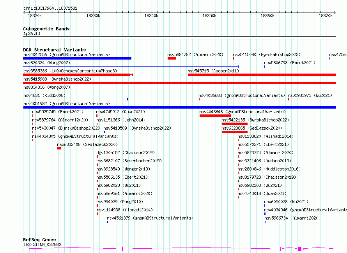Open variant nsv834324 (Wong2007)
The image size is (347, 253).
[47, 63]
